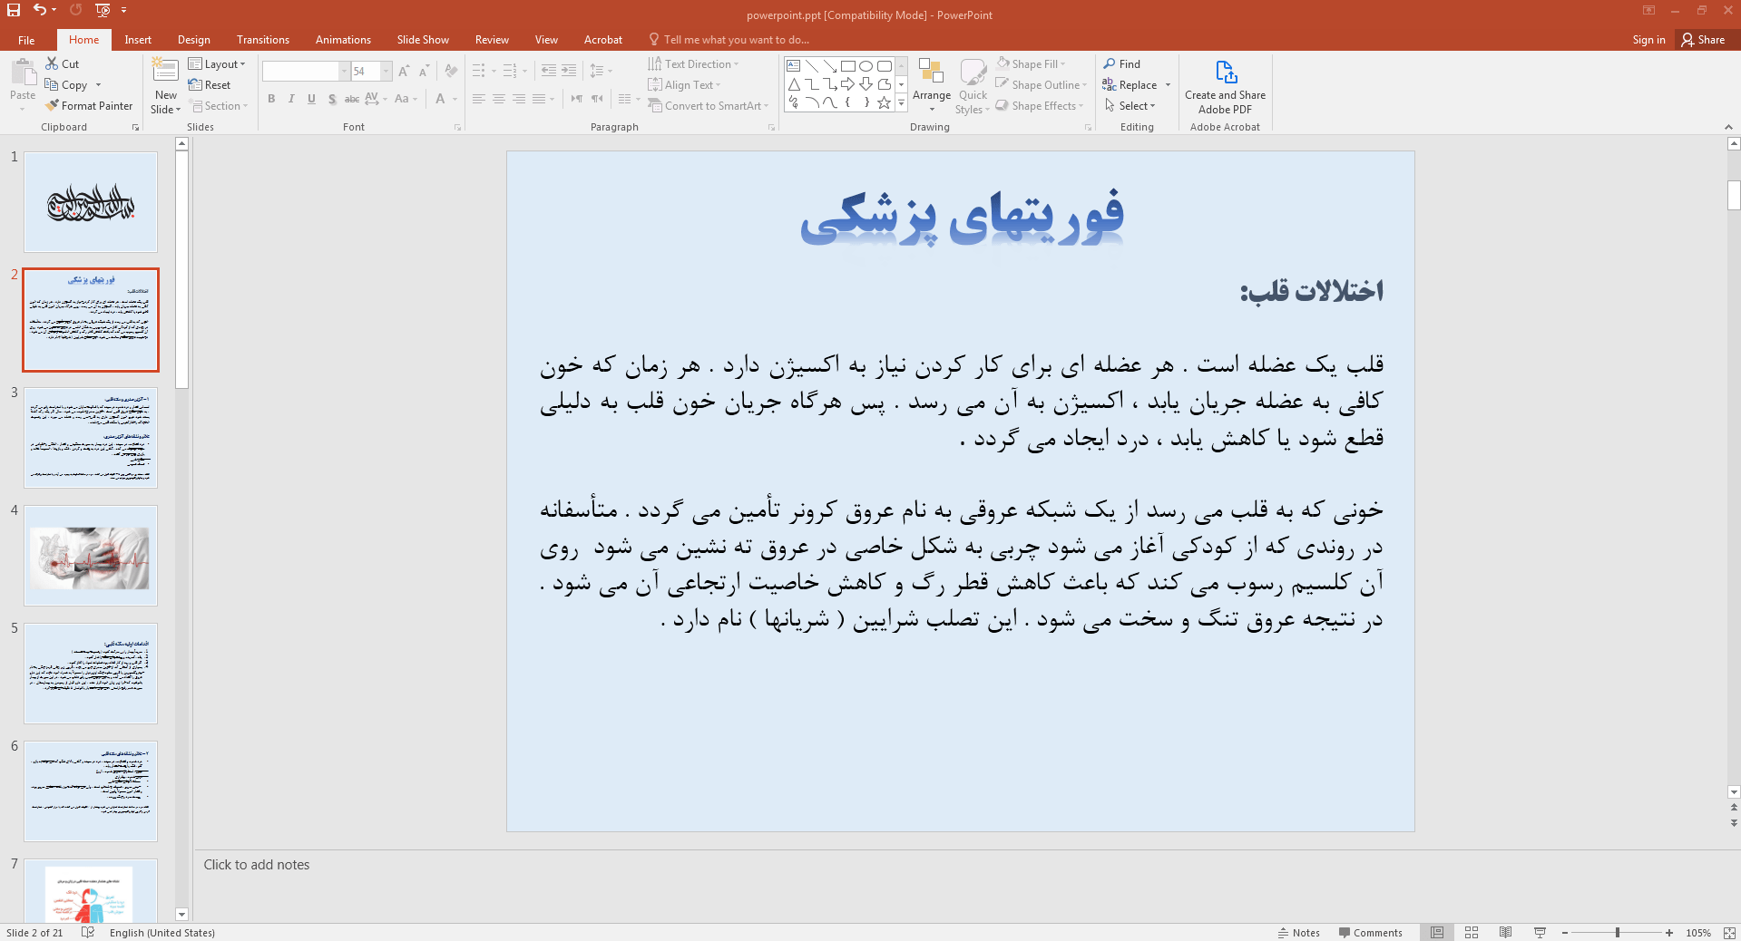Click the Save icon in quick access toolbar
Image resolution: width=1741 pixels, height=941 pixels.
tap(14, 10)
